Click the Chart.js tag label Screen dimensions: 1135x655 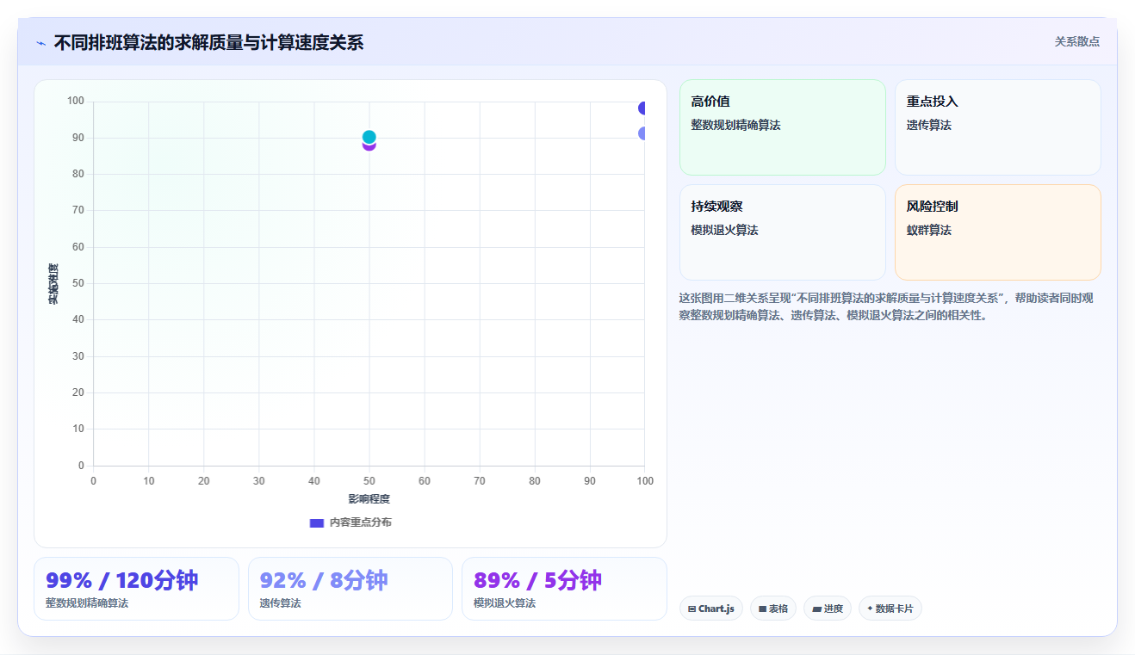coord(716,609)
